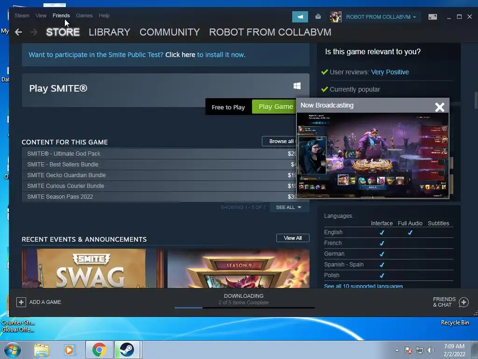Open Recycle Bin on the desktop
The image size is (478, 359).
coord(455,323)
